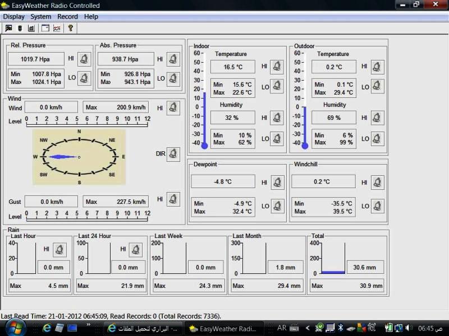
Task: Open the line graph toolbar icon
Action: (x=57, y=28)
